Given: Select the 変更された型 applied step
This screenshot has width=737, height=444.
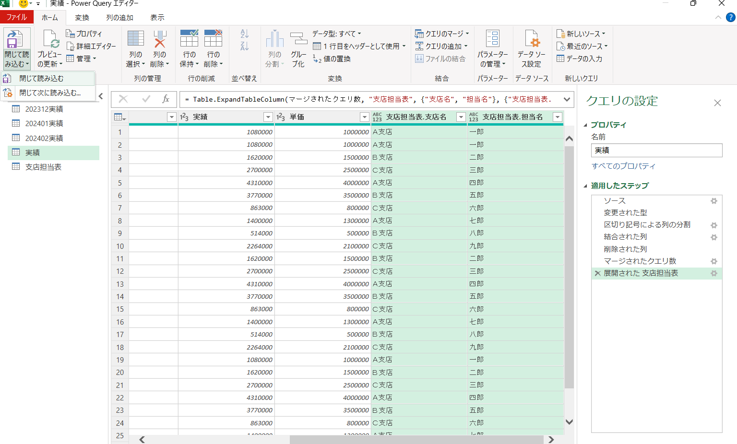Looking at the screenshot, I should [x=656, y=212].
